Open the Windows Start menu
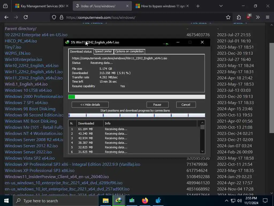This screenshot has height=206, width=274. tap(6, 201)
